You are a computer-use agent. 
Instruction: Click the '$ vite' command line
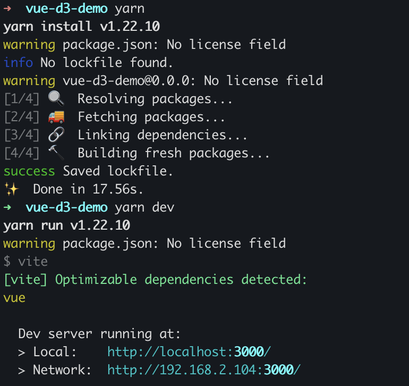[25, 262]
